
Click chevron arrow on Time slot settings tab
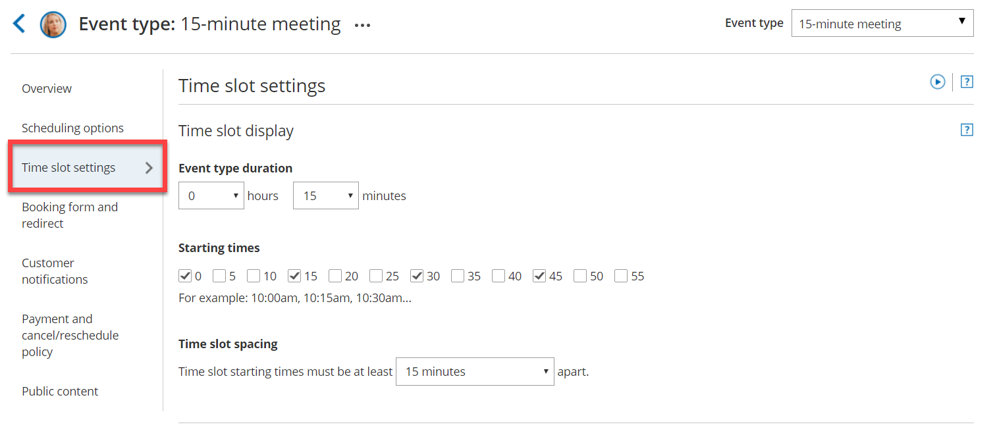click(x=149, y=168)
